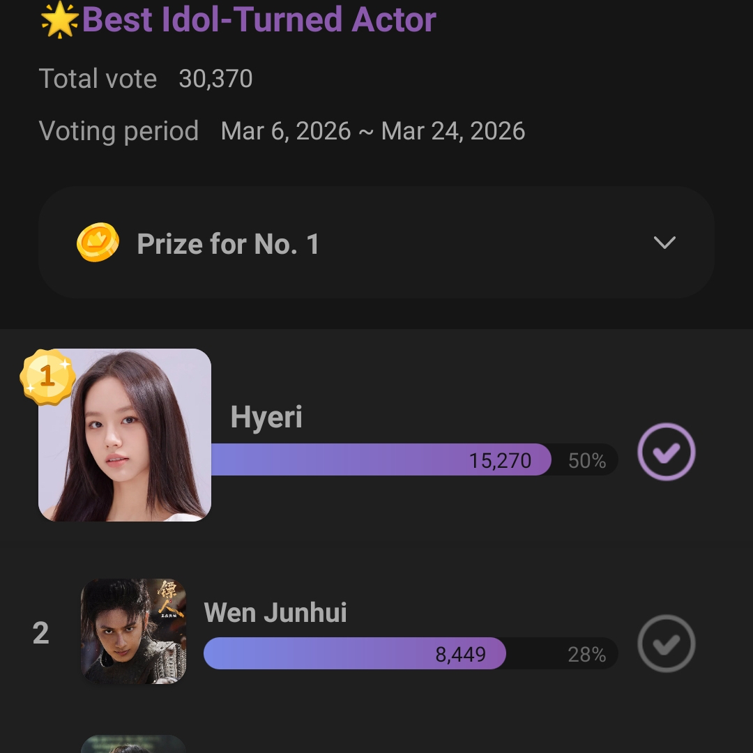The height and width of the screenshot is (753, 753).
Task: Expand the prize section with the chevron arrow
Action: tap(664, 243)
